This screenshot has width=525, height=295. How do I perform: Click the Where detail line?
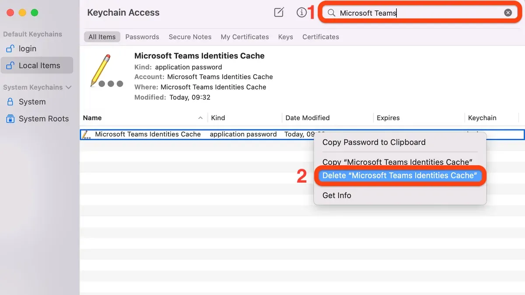[200, 87]
